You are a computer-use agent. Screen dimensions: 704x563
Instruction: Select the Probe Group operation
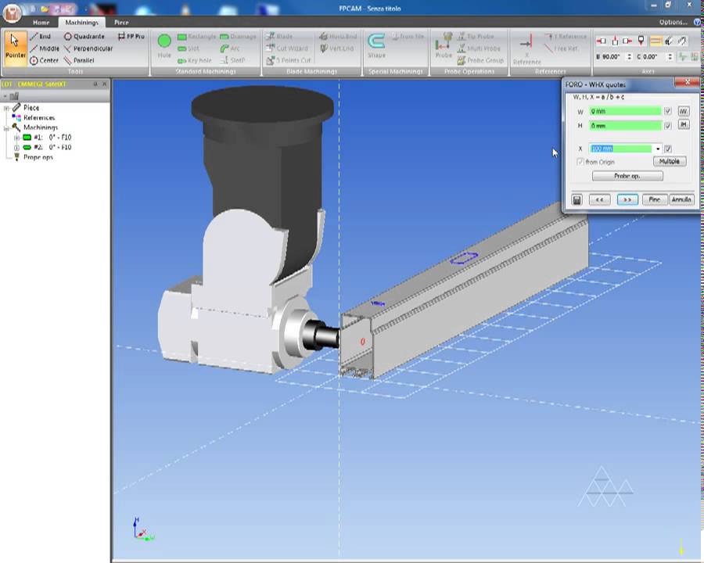coord(480,60)
